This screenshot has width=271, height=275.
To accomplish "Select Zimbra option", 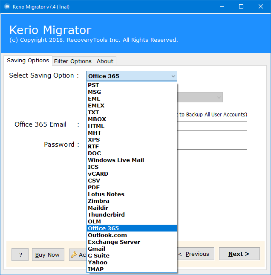I will [132, 201].
